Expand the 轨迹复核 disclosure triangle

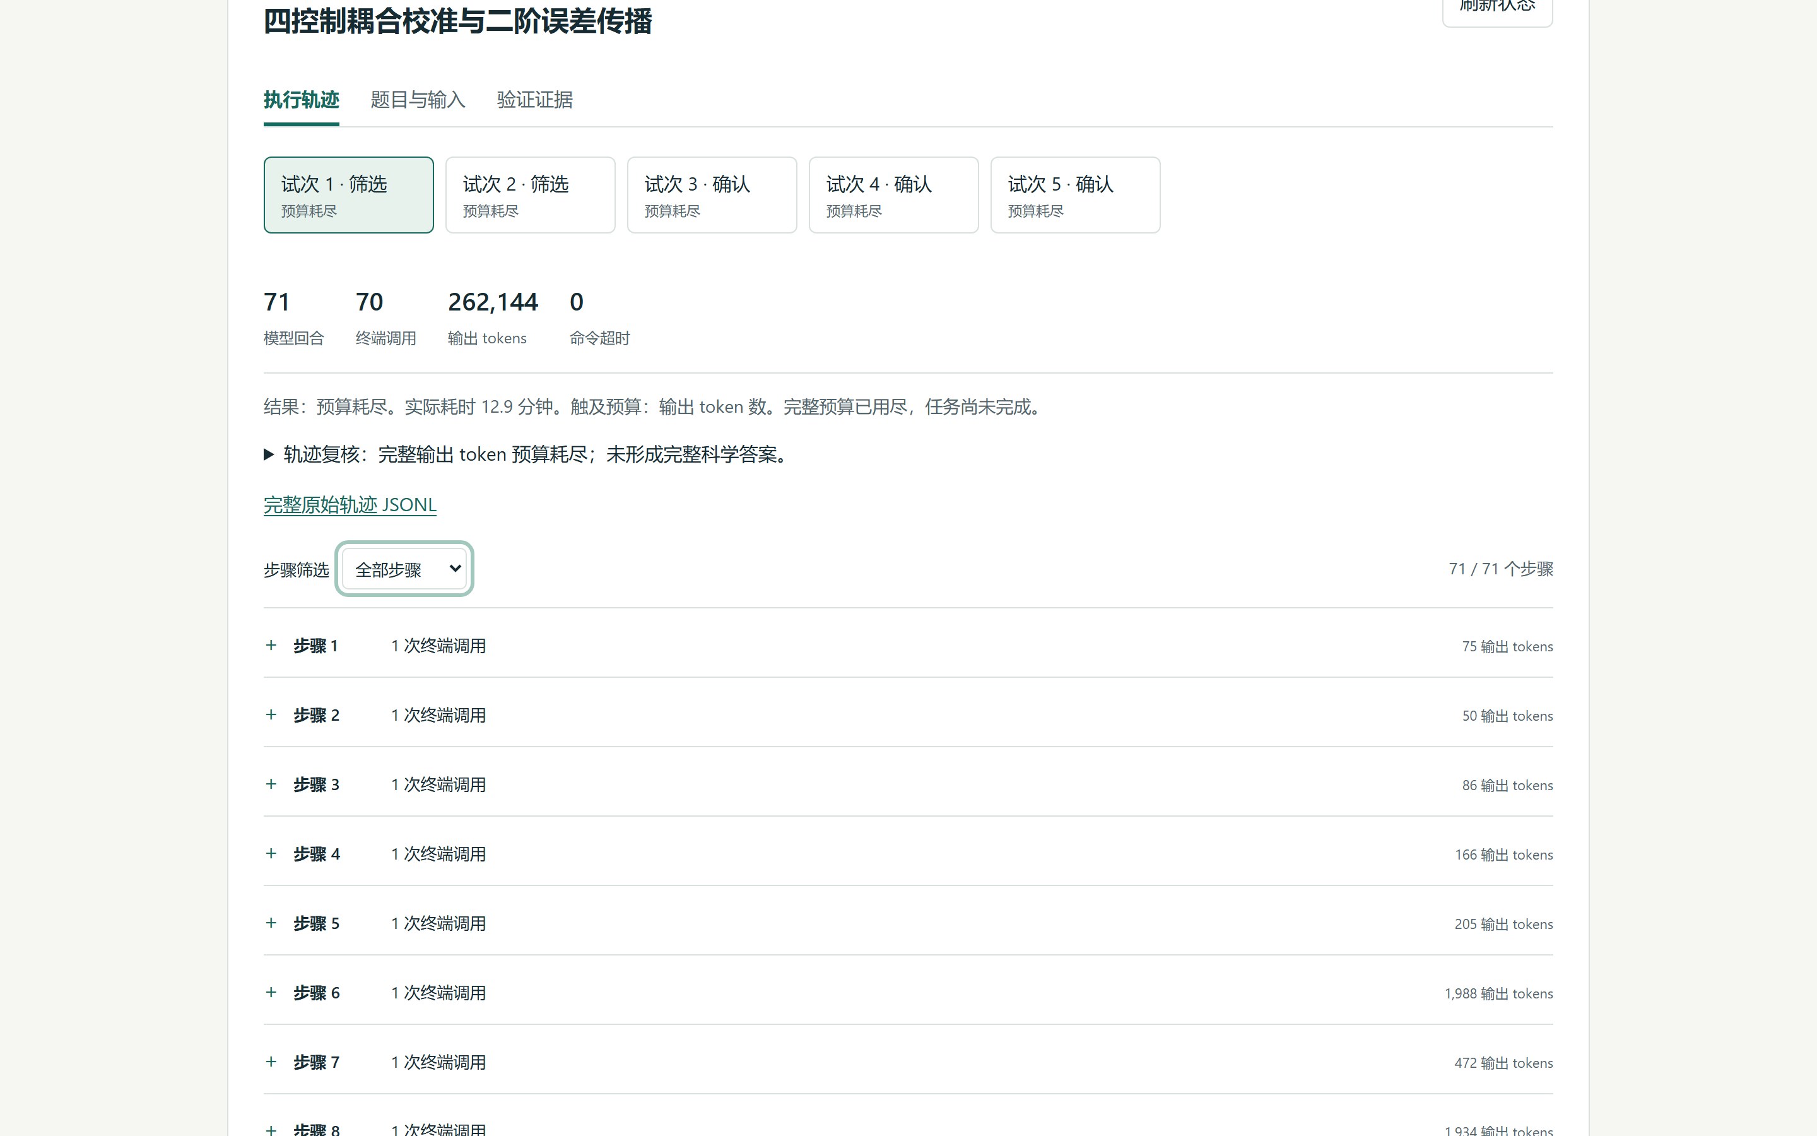[x=269, y=454]
